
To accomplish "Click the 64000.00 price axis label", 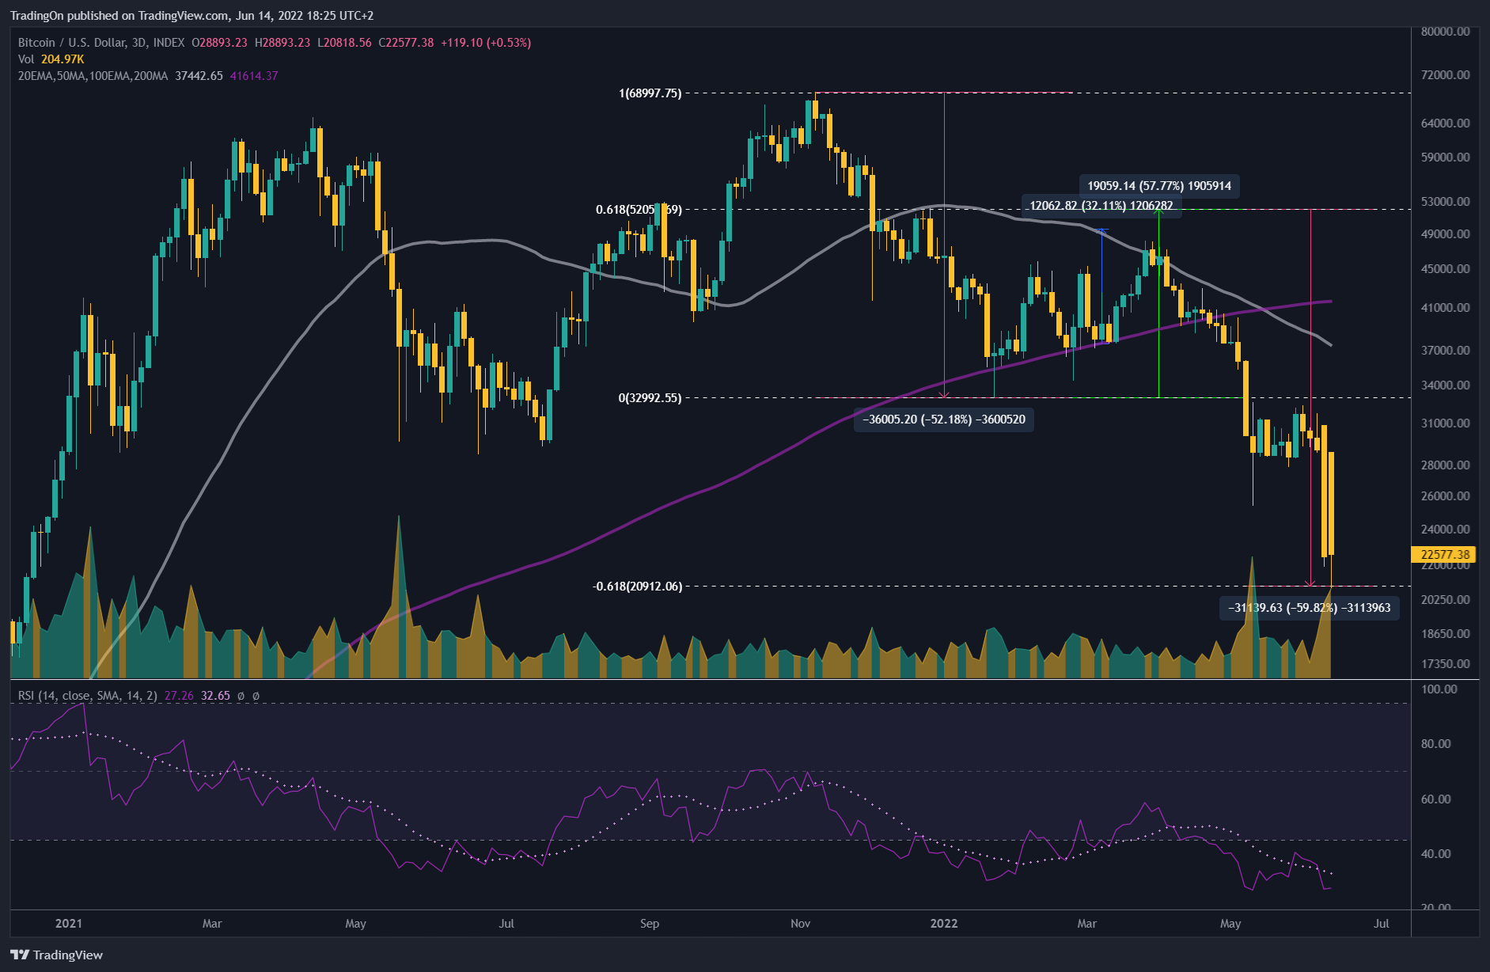I will (1446, 123).
